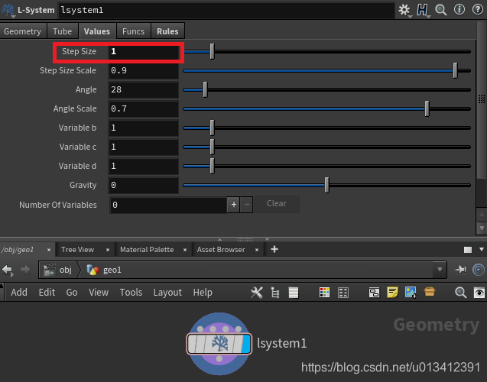Collapse pane with up arrow on divider

coord(220,240)
